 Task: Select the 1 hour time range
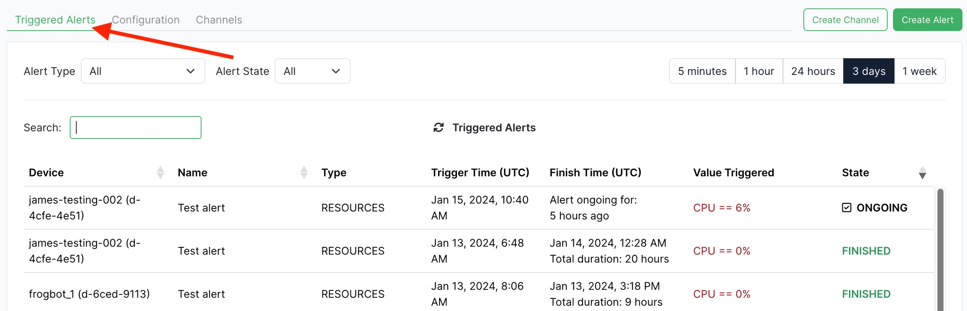click(x=759, y=71)
